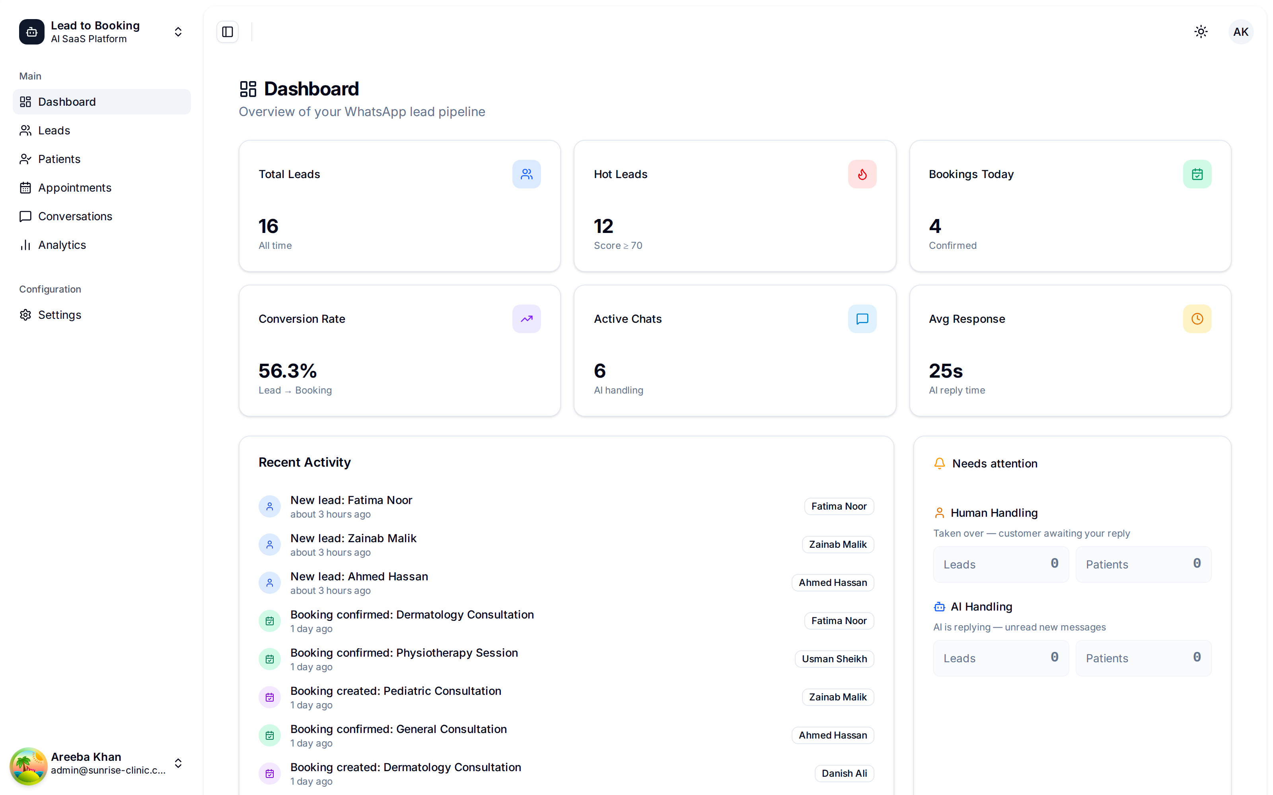The width and height of the screenshot is (1273, 795).
Task: Toggle the sidebar collapse button
Action: coord(227,32)
